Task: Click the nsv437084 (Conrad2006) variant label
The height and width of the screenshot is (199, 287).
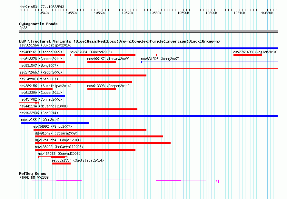Action: point(91,52)
